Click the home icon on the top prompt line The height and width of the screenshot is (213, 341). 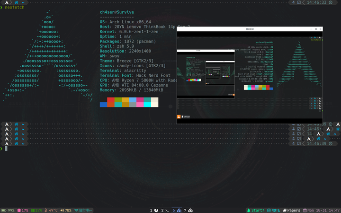coord(16,2)
